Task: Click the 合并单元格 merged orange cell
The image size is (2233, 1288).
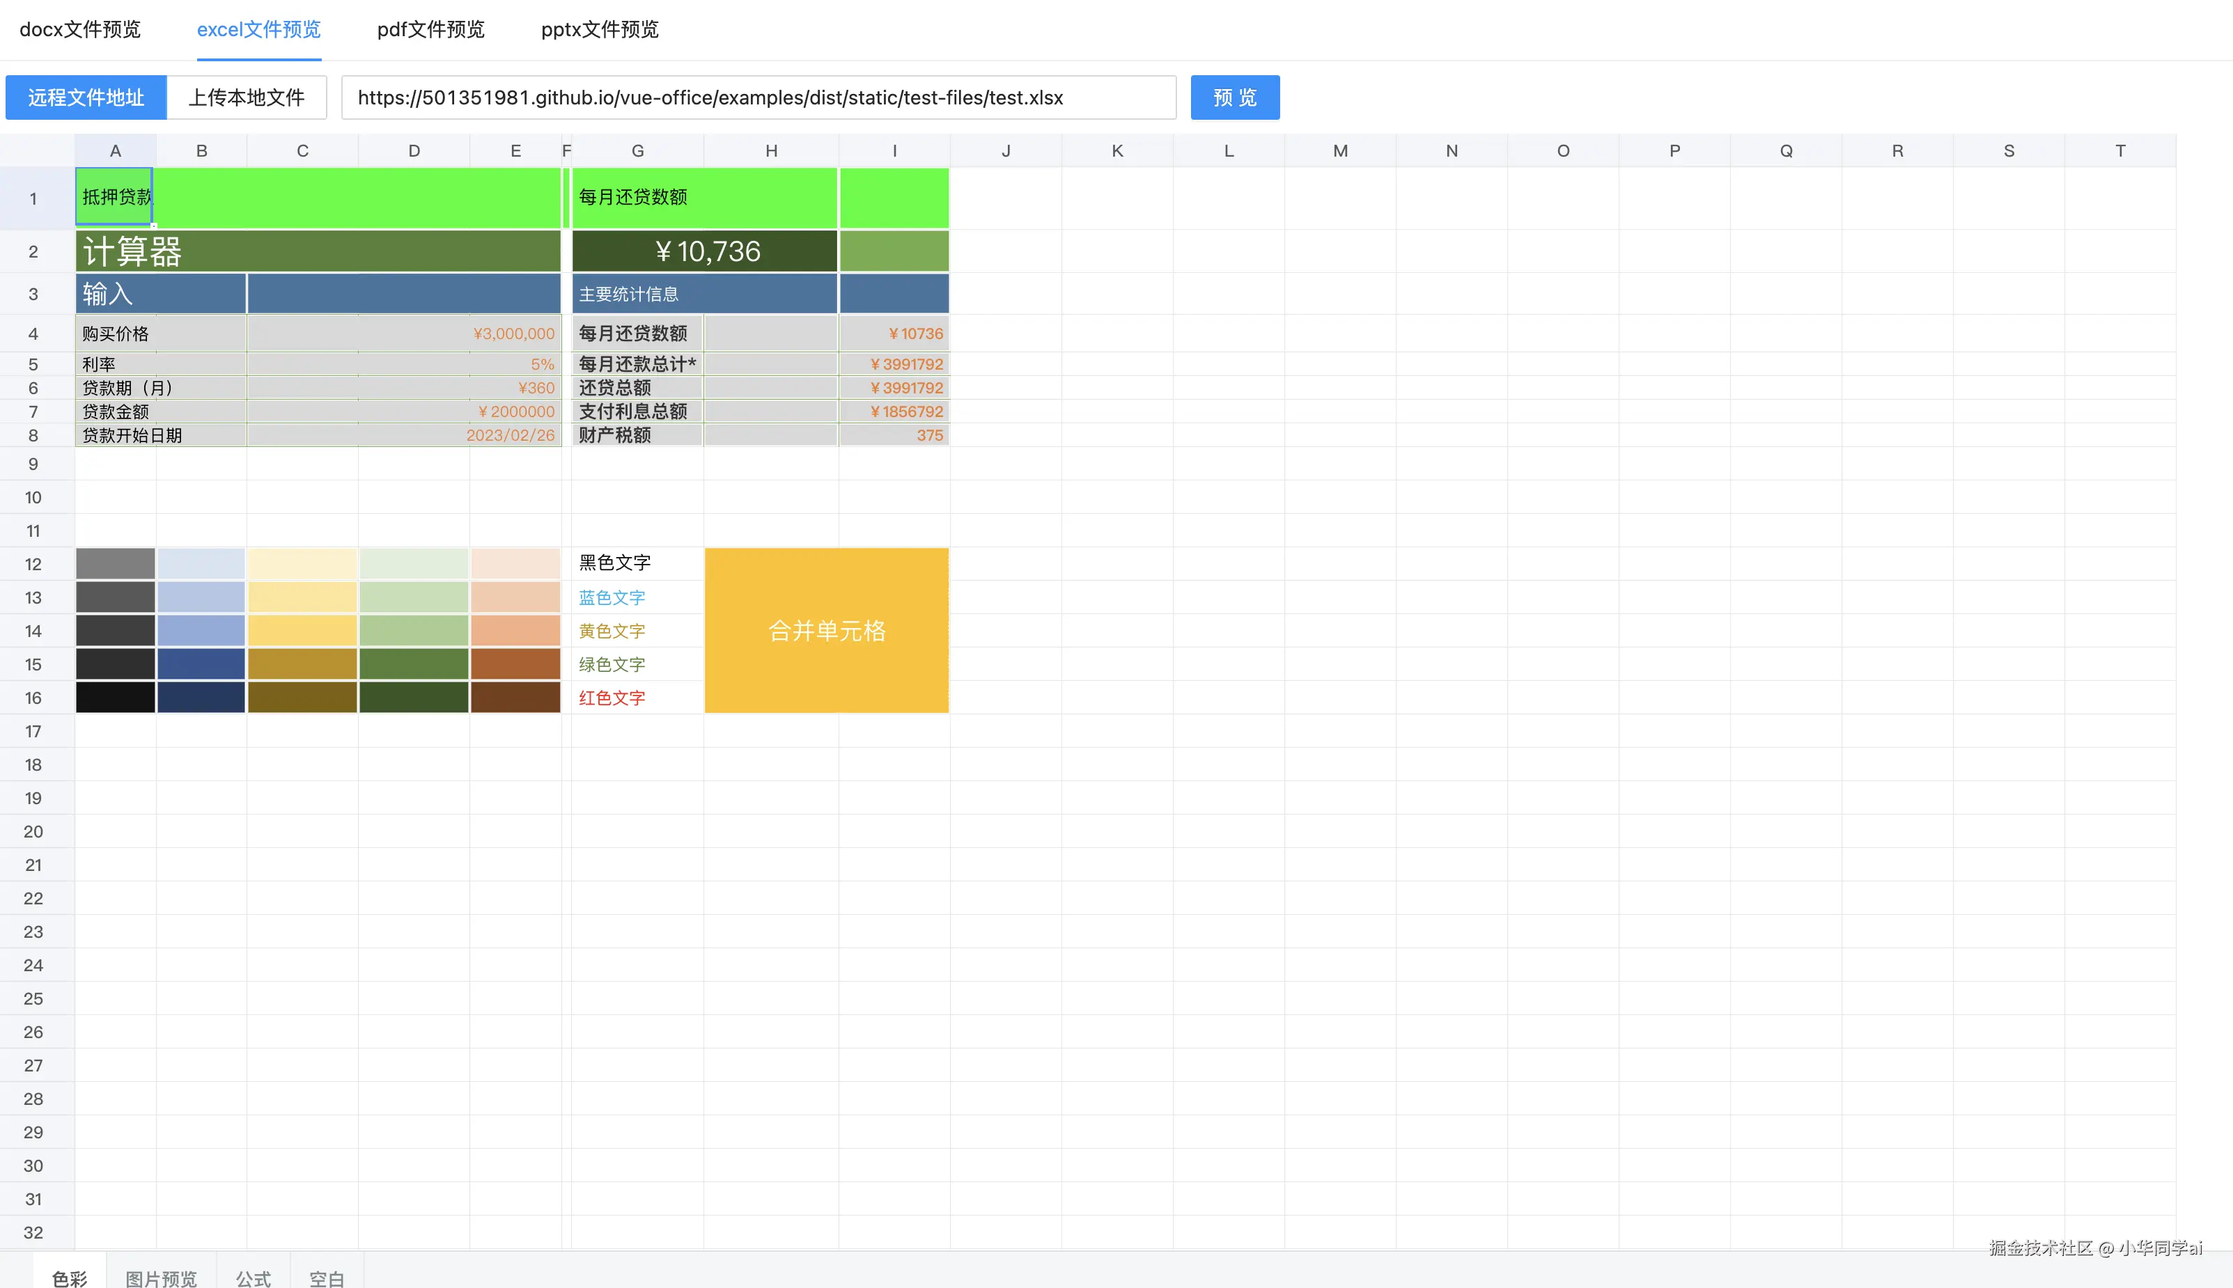Action: click(826, 630)
